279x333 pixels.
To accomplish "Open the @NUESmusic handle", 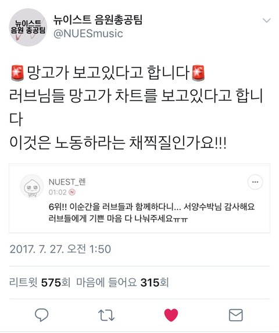I will point(88,34).
